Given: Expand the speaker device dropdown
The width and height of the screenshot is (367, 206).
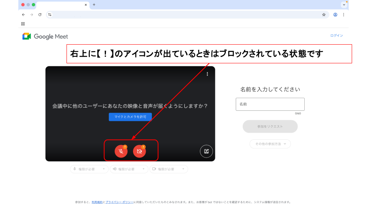Looking at the screenshot, I should point(129,169).
